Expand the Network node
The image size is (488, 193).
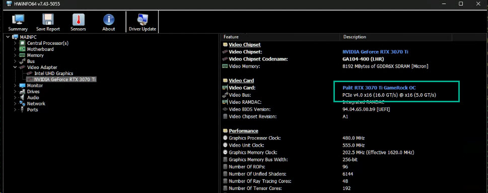(15, 104)
